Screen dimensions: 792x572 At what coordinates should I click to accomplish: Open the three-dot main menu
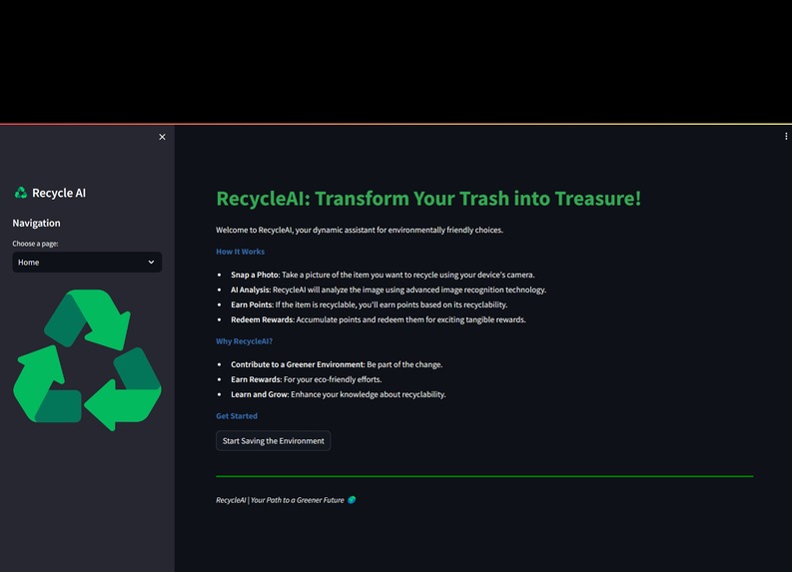[x=786, y=137]
